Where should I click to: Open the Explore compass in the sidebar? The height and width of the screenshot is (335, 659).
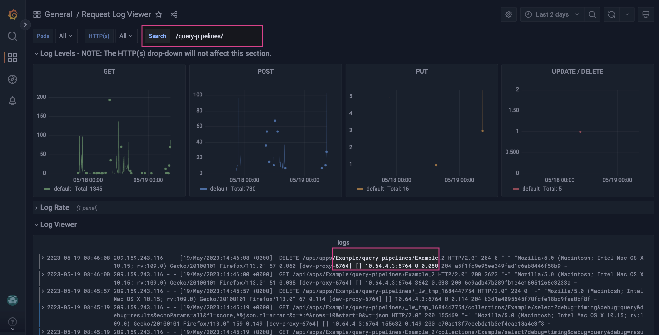[x=13, y=79]
